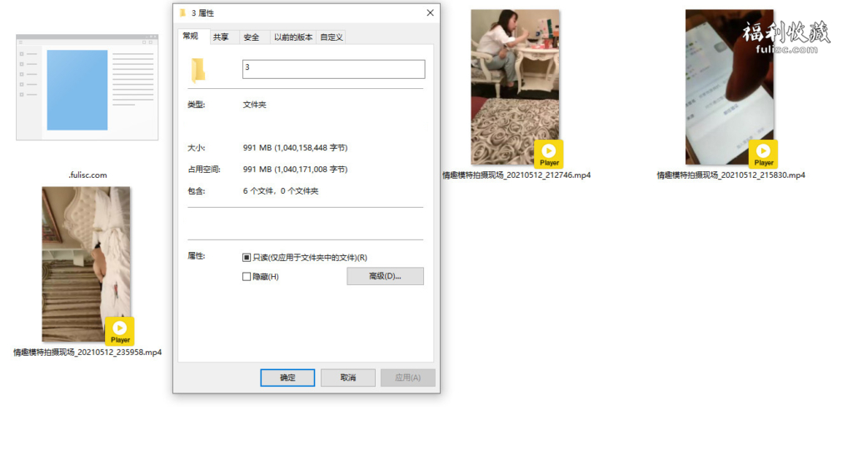
Task: Select video thumbnail ending 215830.mp4
Action: tap(730, 86)
